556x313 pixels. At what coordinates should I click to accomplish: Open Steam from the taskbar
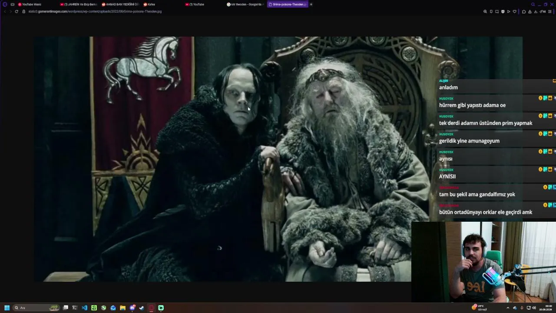[x=142, y=308]
